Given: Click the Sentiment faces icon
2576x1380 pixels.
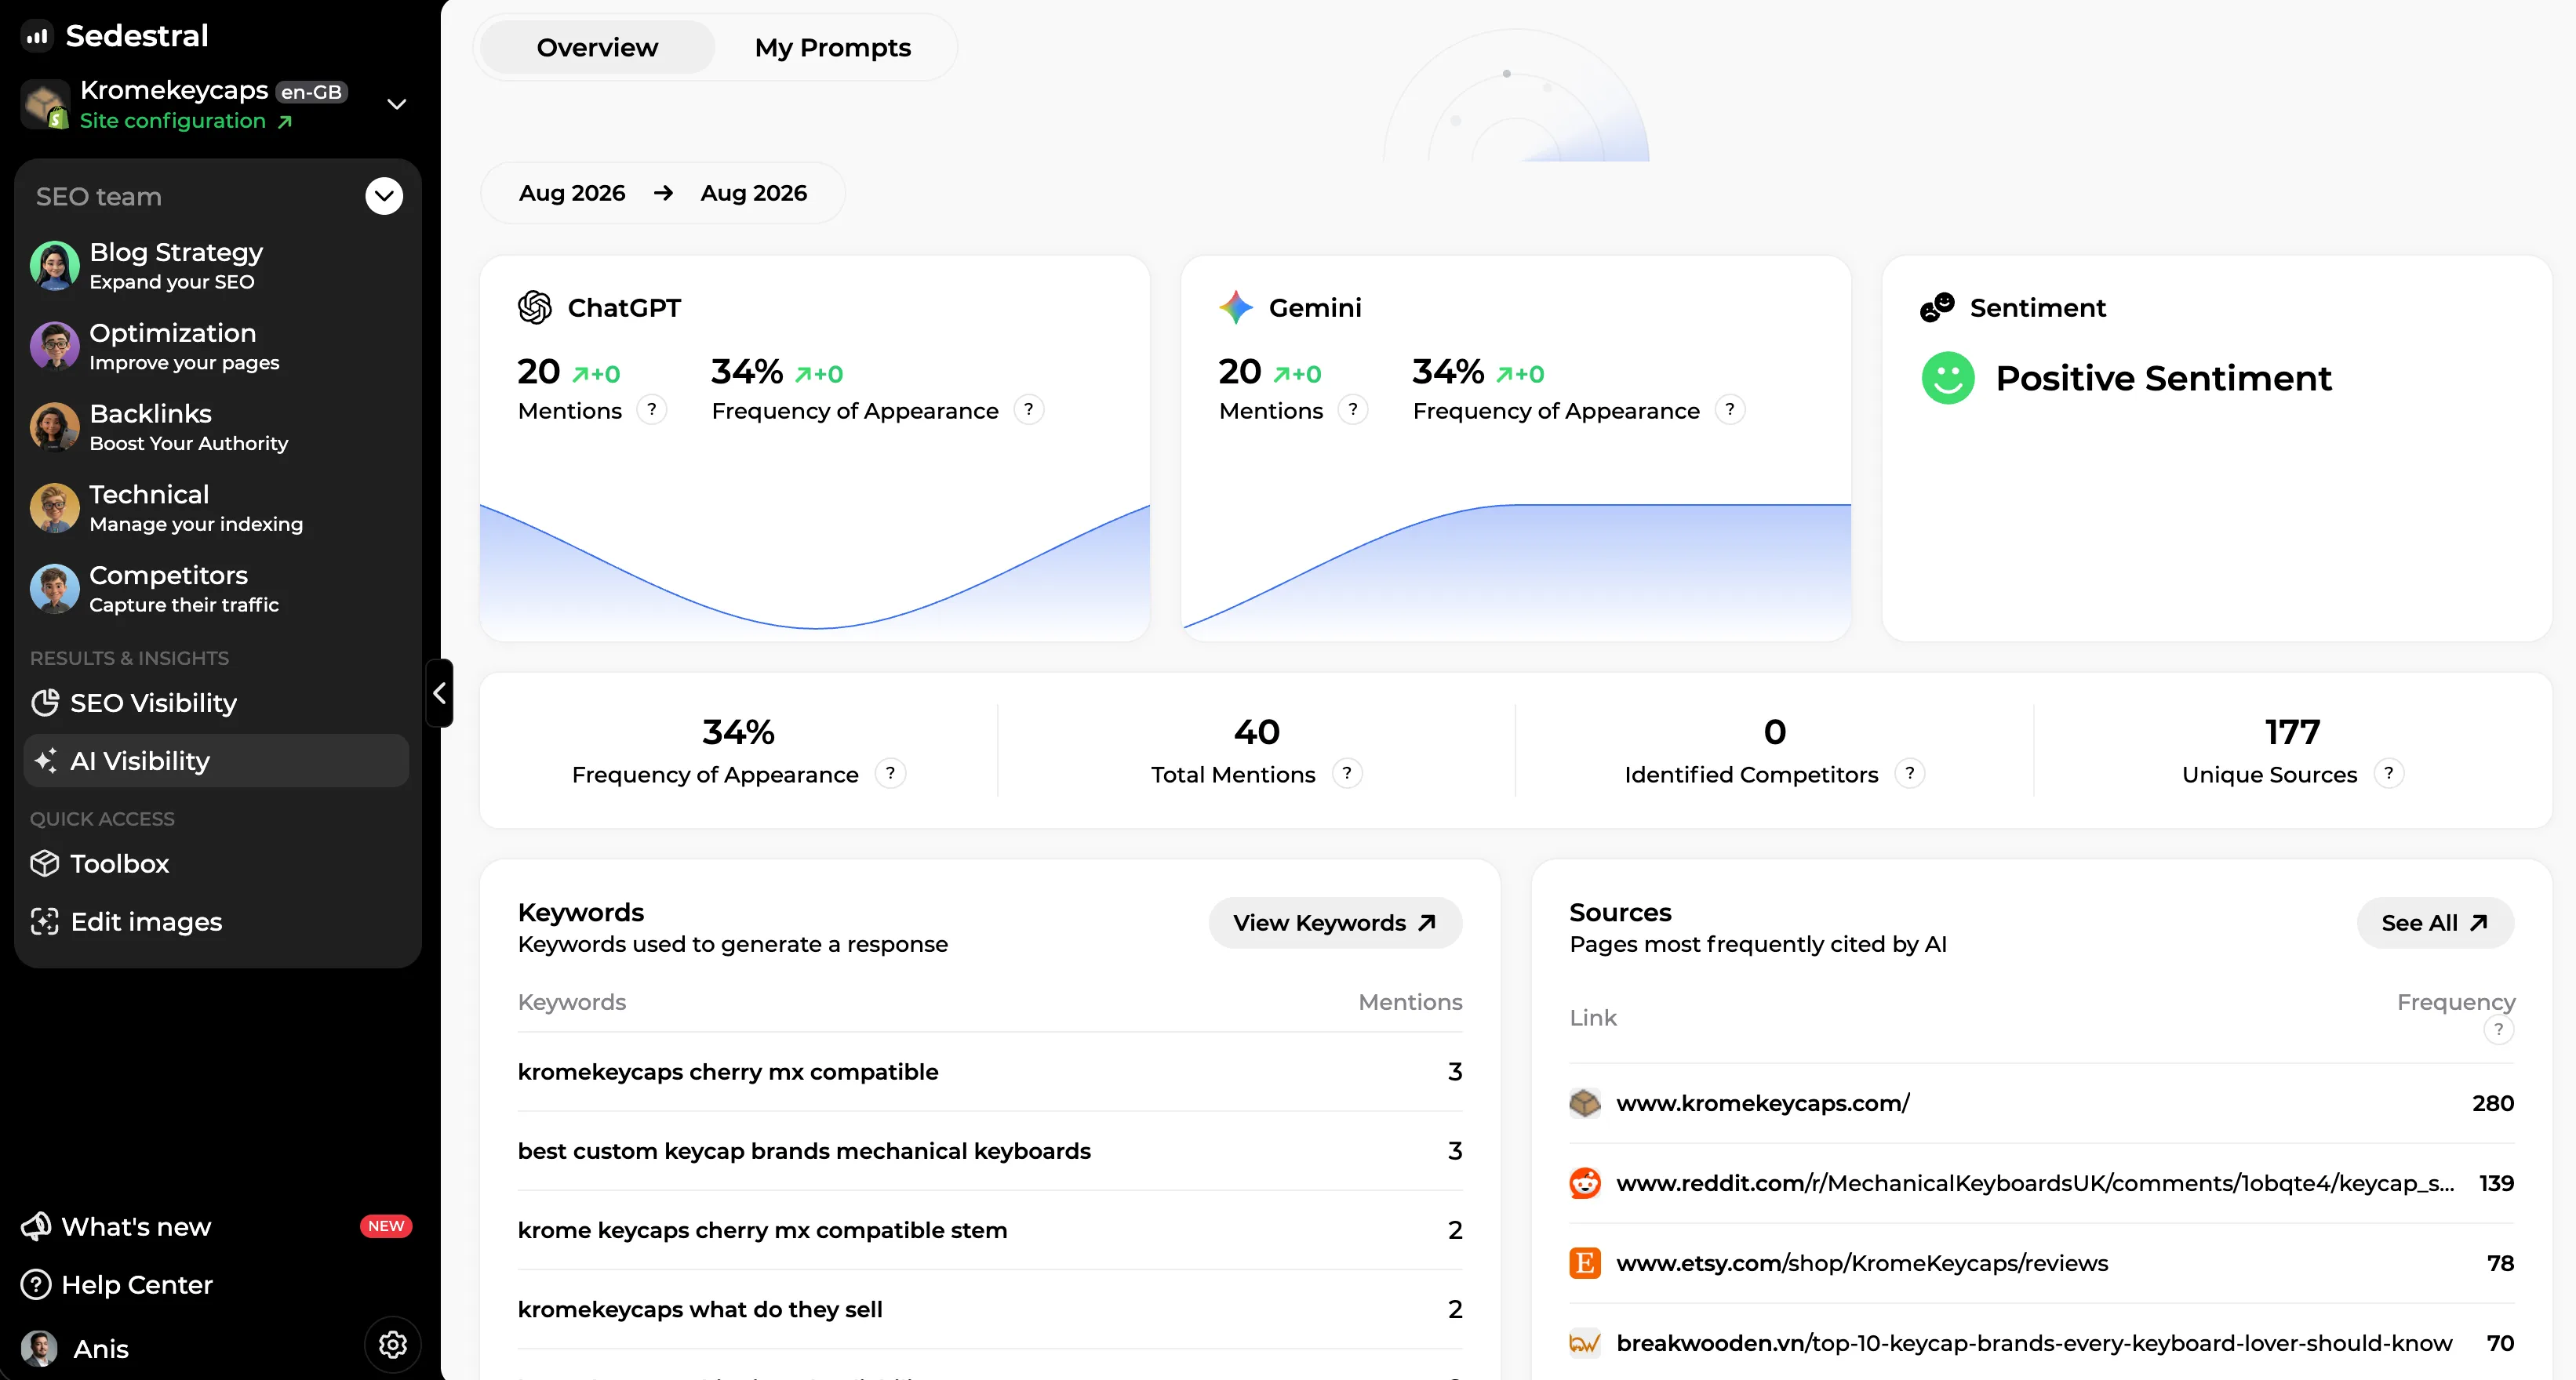Looking at the screenshot, I should point(1937,308).
